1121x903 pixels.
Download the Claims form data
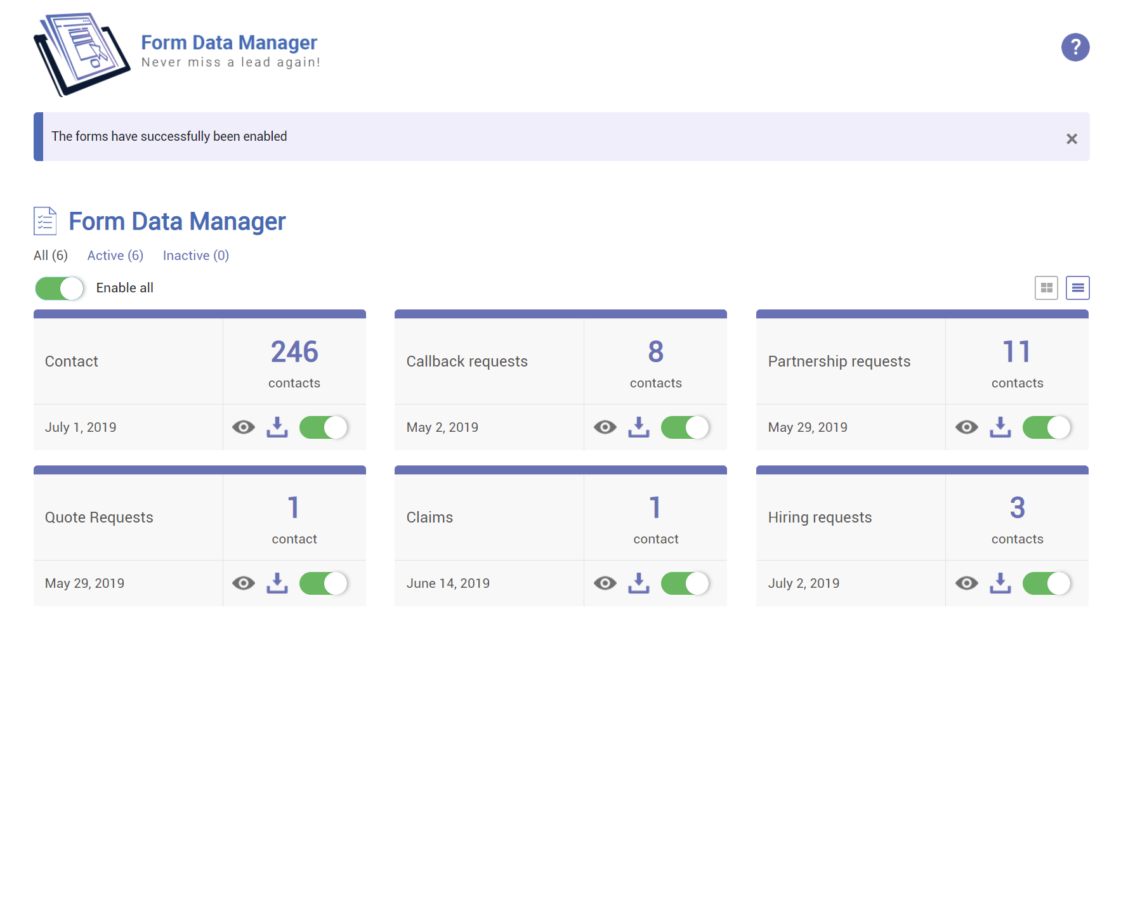pos(638,583)
